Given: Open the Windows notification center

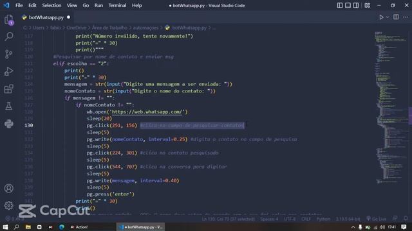Looking at the screenshot, I should click(404, 227).
